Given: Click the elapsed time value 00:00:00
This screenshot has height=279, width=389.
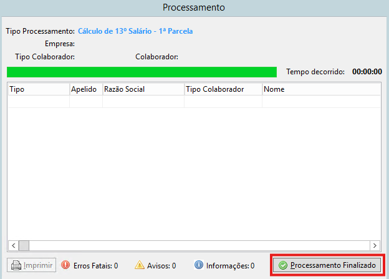Looking at the screenshot, I should (x=367, y=72).
